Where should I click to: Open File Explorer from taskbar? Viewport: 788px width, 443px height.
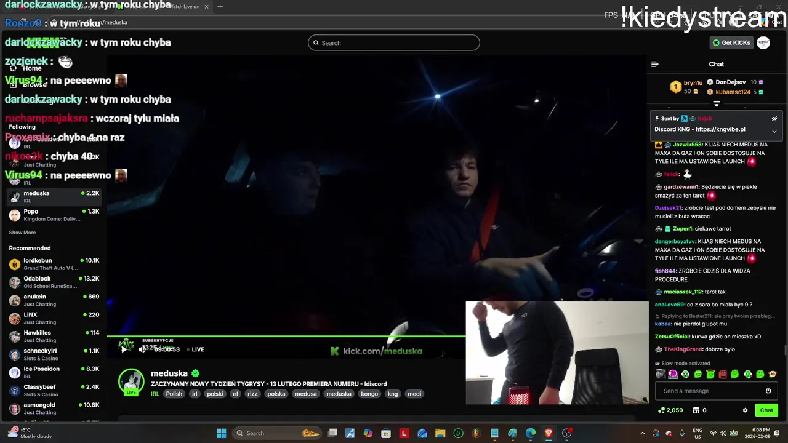(440, 433)
